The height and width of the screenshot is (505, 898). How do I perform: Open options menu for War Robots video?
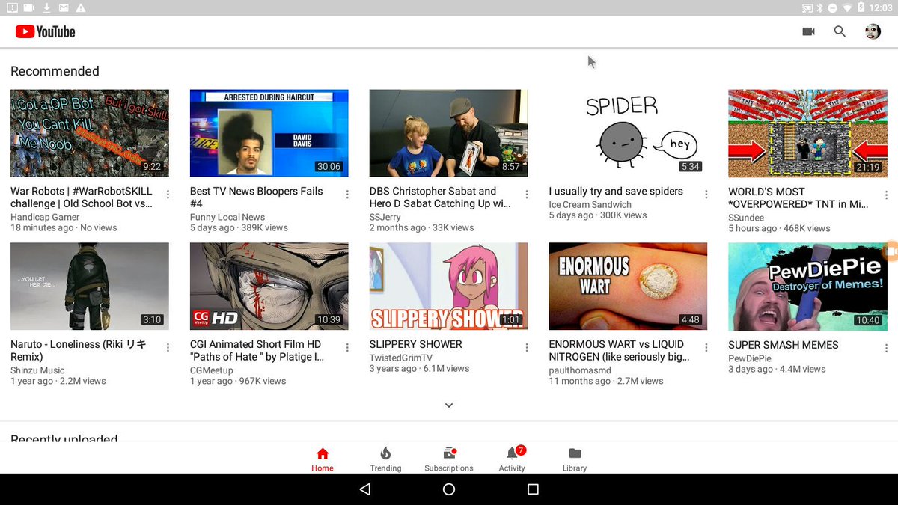[x=168, y=195]
